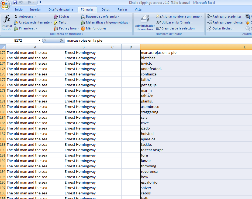This screenshot has width=252, height=199.
Task: Click the Financieras function library icon
Action: (x=16, y=28)
